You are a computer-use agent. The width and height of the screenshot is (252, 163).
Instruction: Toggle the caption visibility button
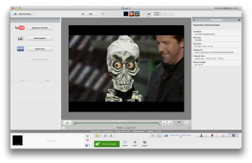tap(63, 128)
